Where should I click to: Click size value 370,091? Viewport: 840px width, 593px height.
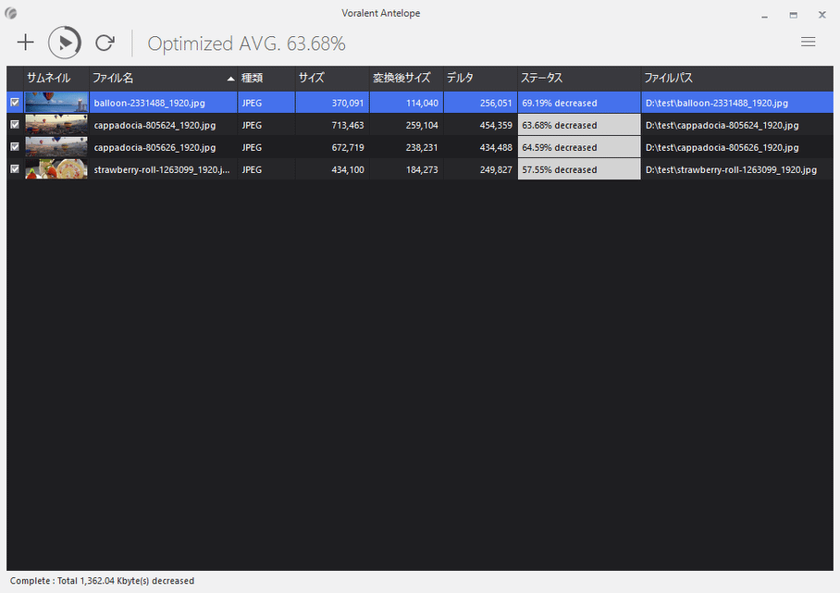coord(347,103)
